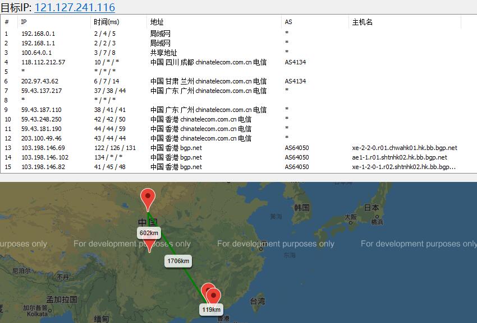Click the 中国 甘肃 兰州 address cell

click(x=208, y=81)
